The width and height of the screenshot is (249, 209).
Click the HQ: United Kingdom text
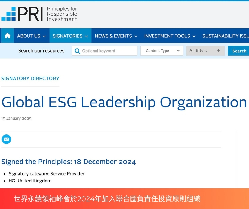click(x=30, y=181)
